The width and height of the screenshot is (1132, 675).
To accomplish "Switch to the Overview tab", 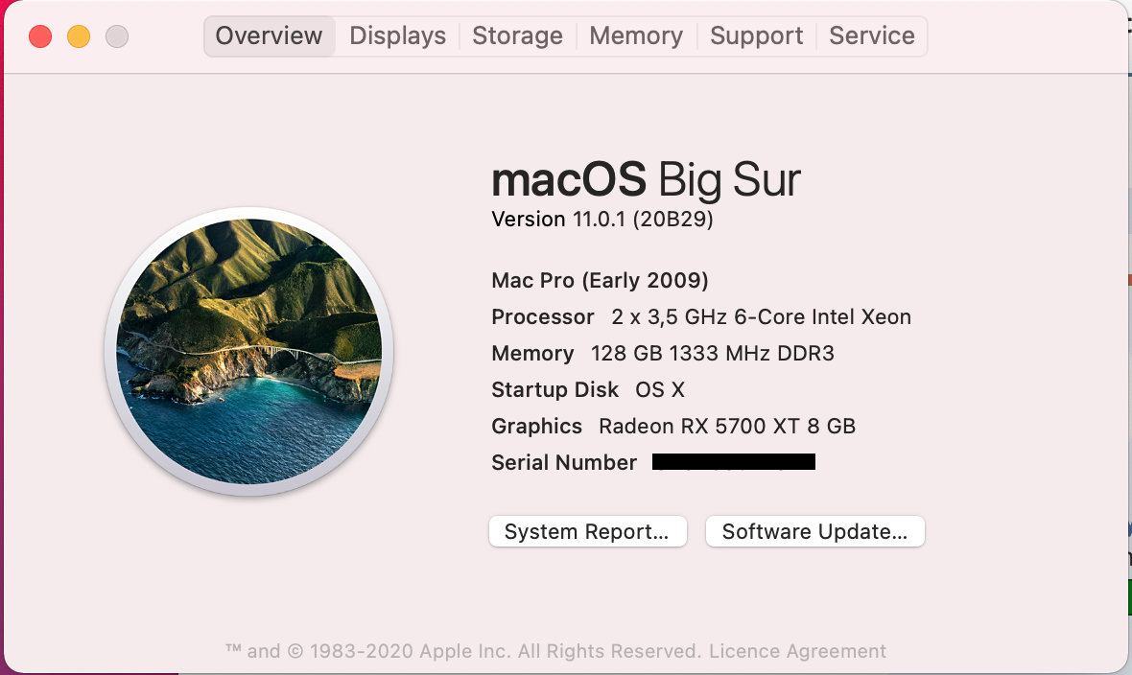I will tap(269, 36).
